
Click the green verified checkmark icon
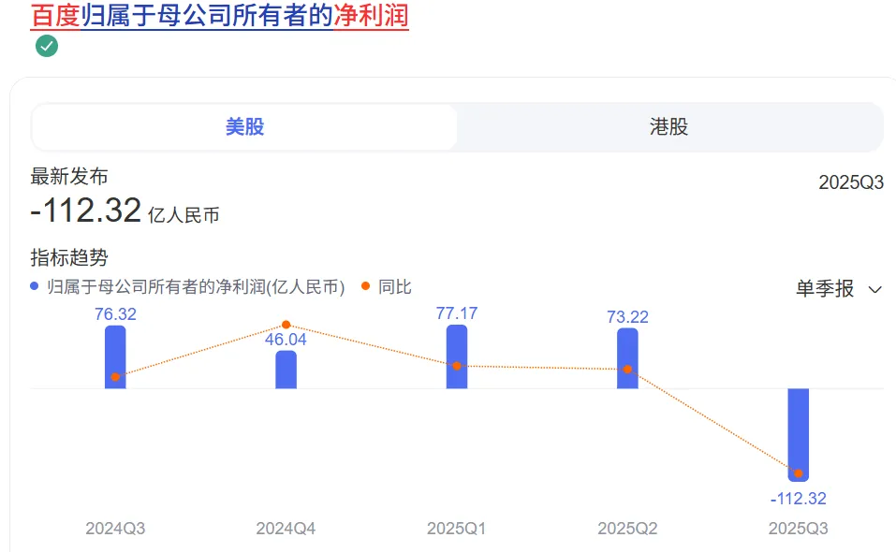click(x=47, y=46)
